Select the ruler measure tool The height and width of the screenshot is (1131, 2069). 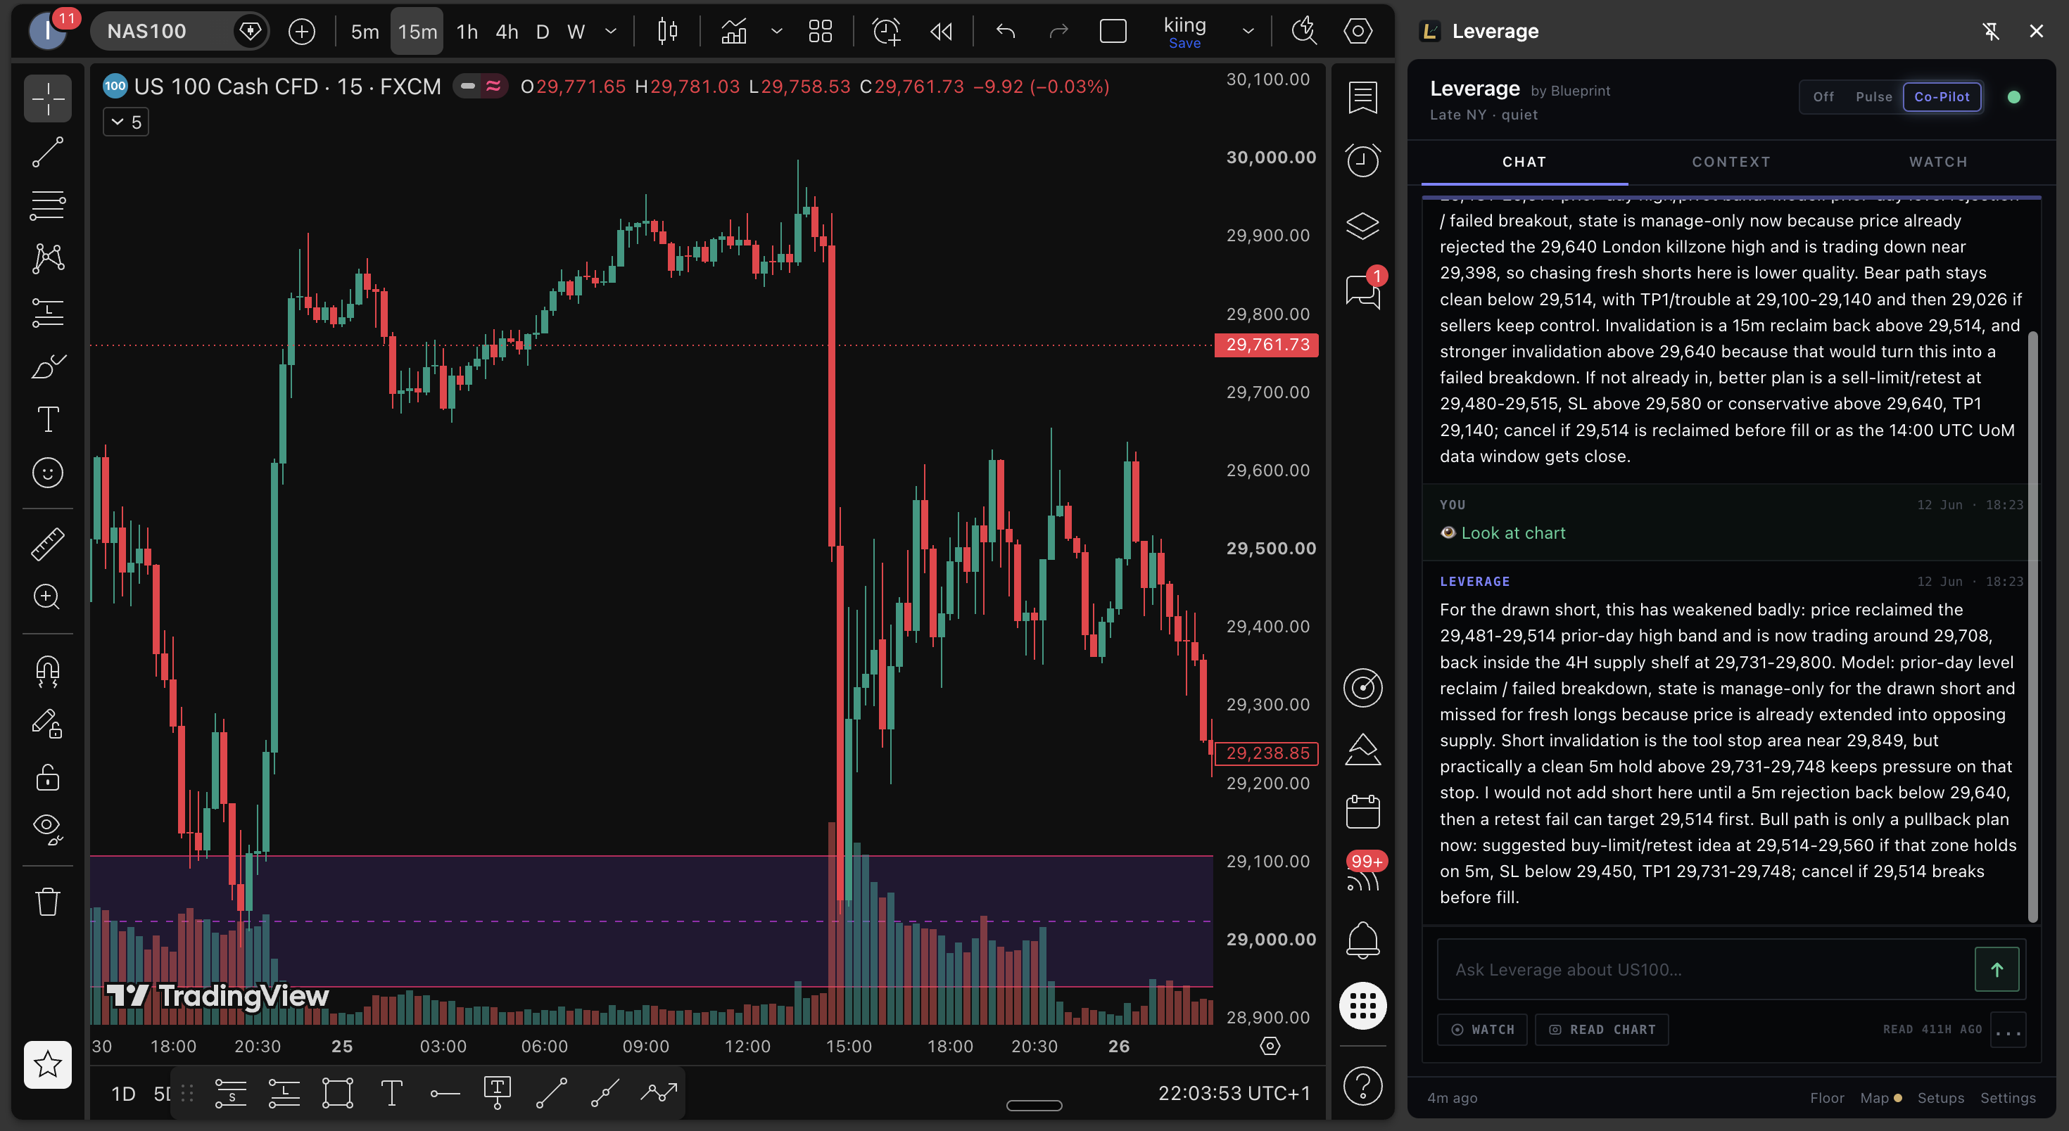tap(47, 544)
